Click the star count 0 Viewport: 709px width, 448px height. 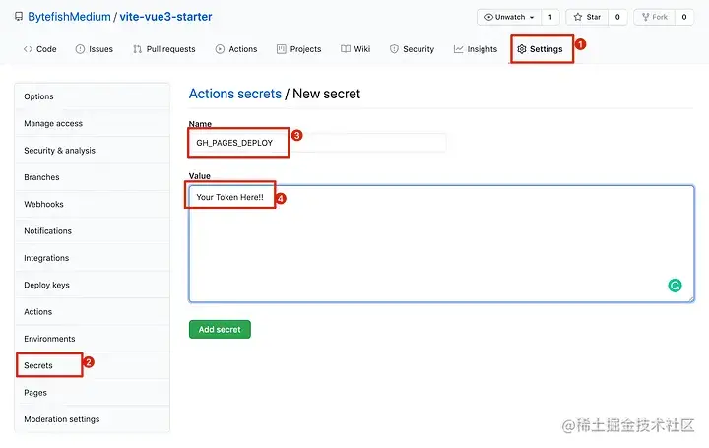(x=617, y=17)
